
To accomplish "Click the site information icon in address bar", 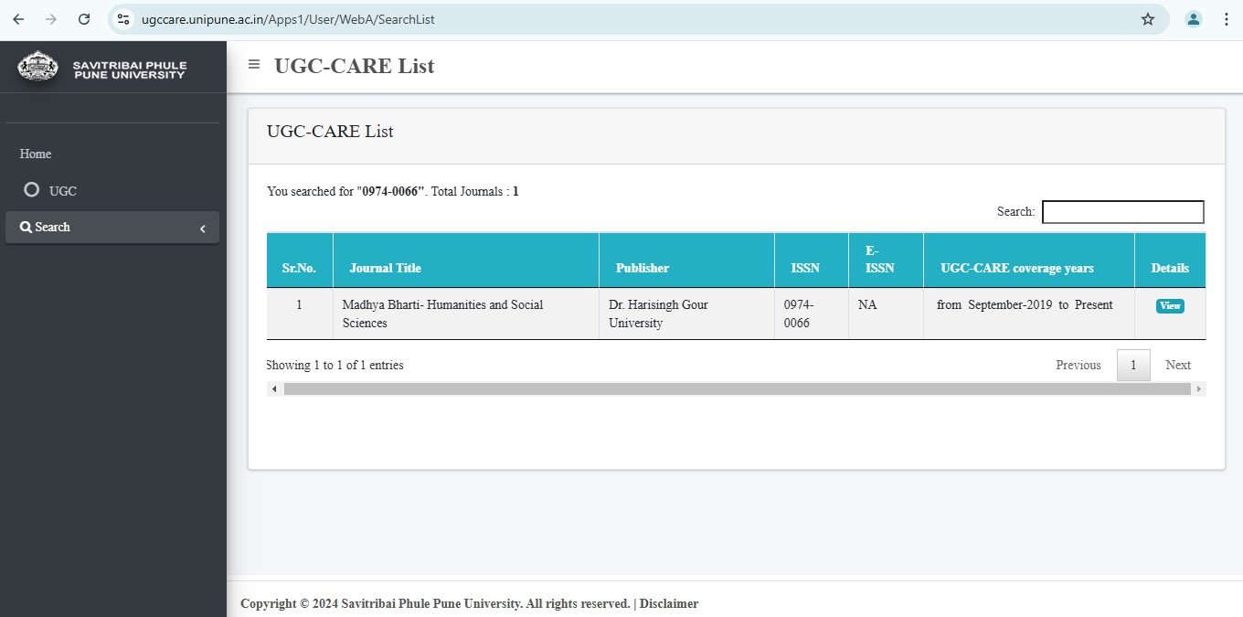I will [123, 19].
